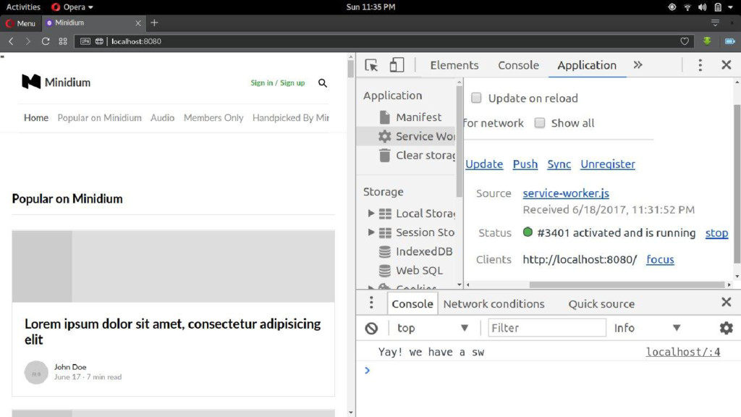Screen dimensions: 741x417
Task: Focus the localhost:8080 client
Action: click(660, 260)
